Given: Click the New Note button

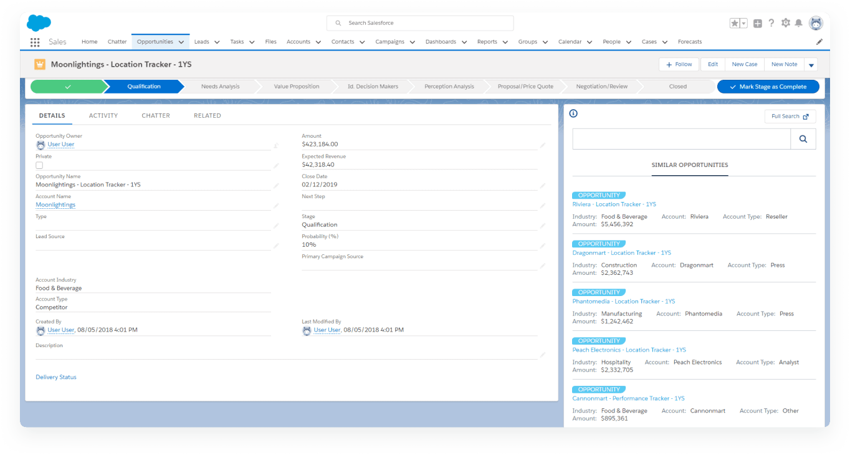Looking at the screenshot, I should (784, 64).
